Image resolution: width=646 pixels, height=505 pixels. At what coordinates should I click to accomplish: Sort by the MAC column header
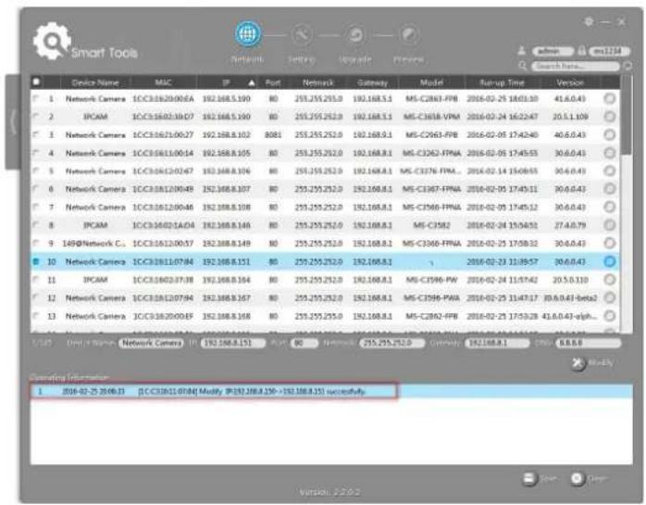(x=163, y=82)
